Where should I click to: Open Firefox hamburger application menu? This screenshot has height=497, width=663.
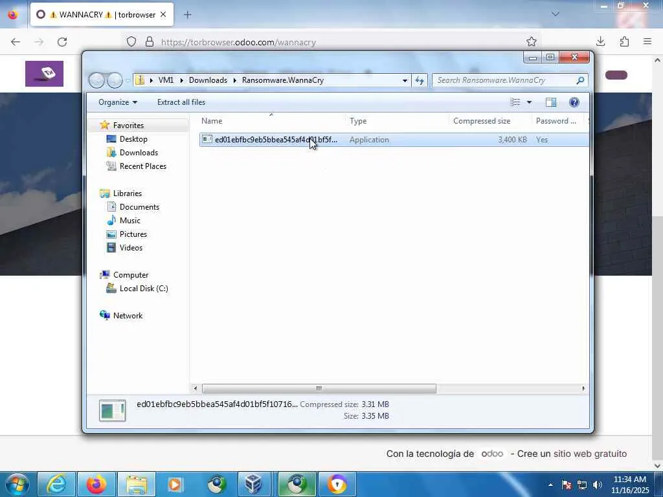pos(647,41)
